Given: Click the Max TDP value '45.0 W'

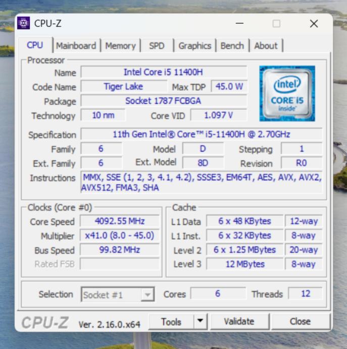Looking at the screenshot, I should pyautogui.click(x=229, y=86).
